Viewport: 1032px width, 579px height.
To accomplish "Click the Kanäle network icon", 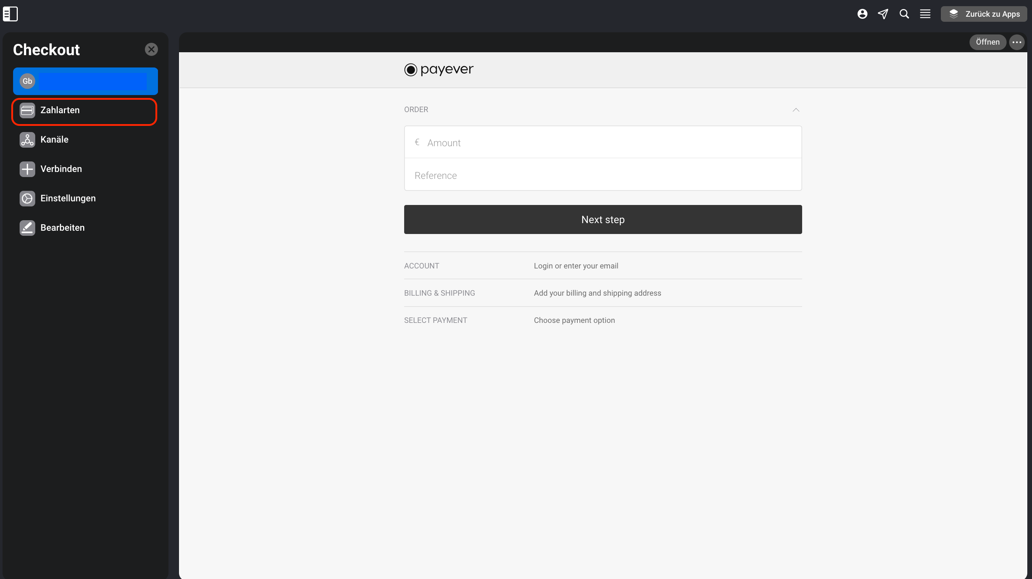I will [x=27, y=140].
